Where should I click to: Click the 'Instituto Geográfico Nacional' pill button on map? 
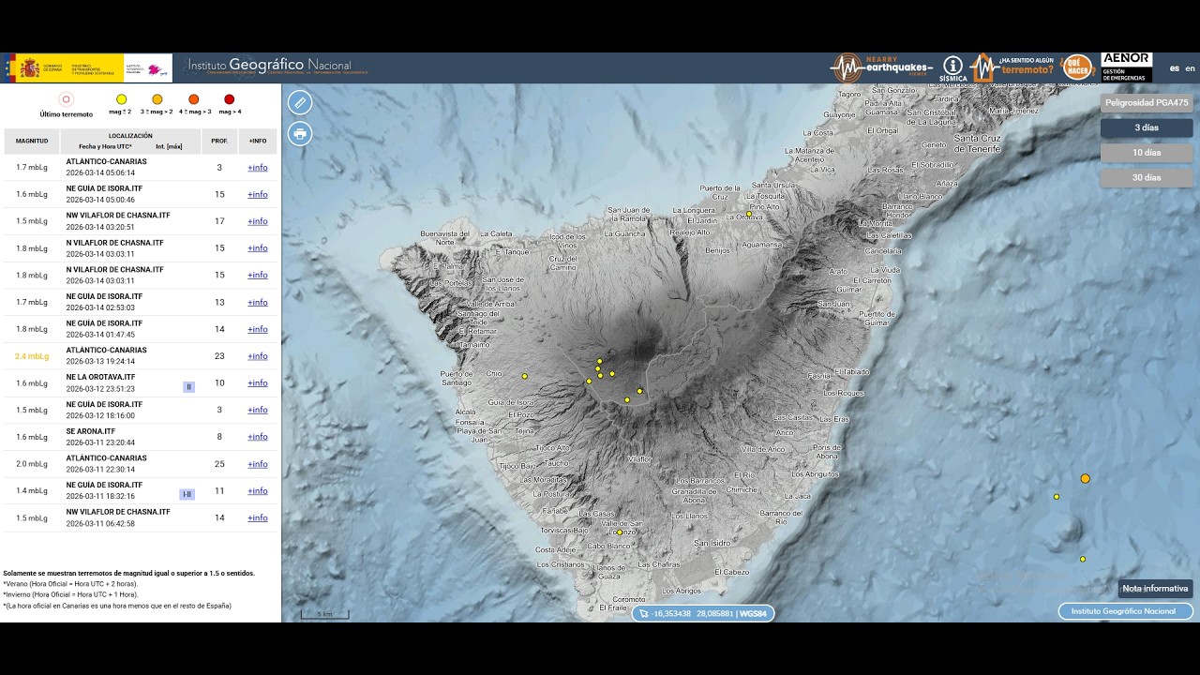coord(1125,611)
